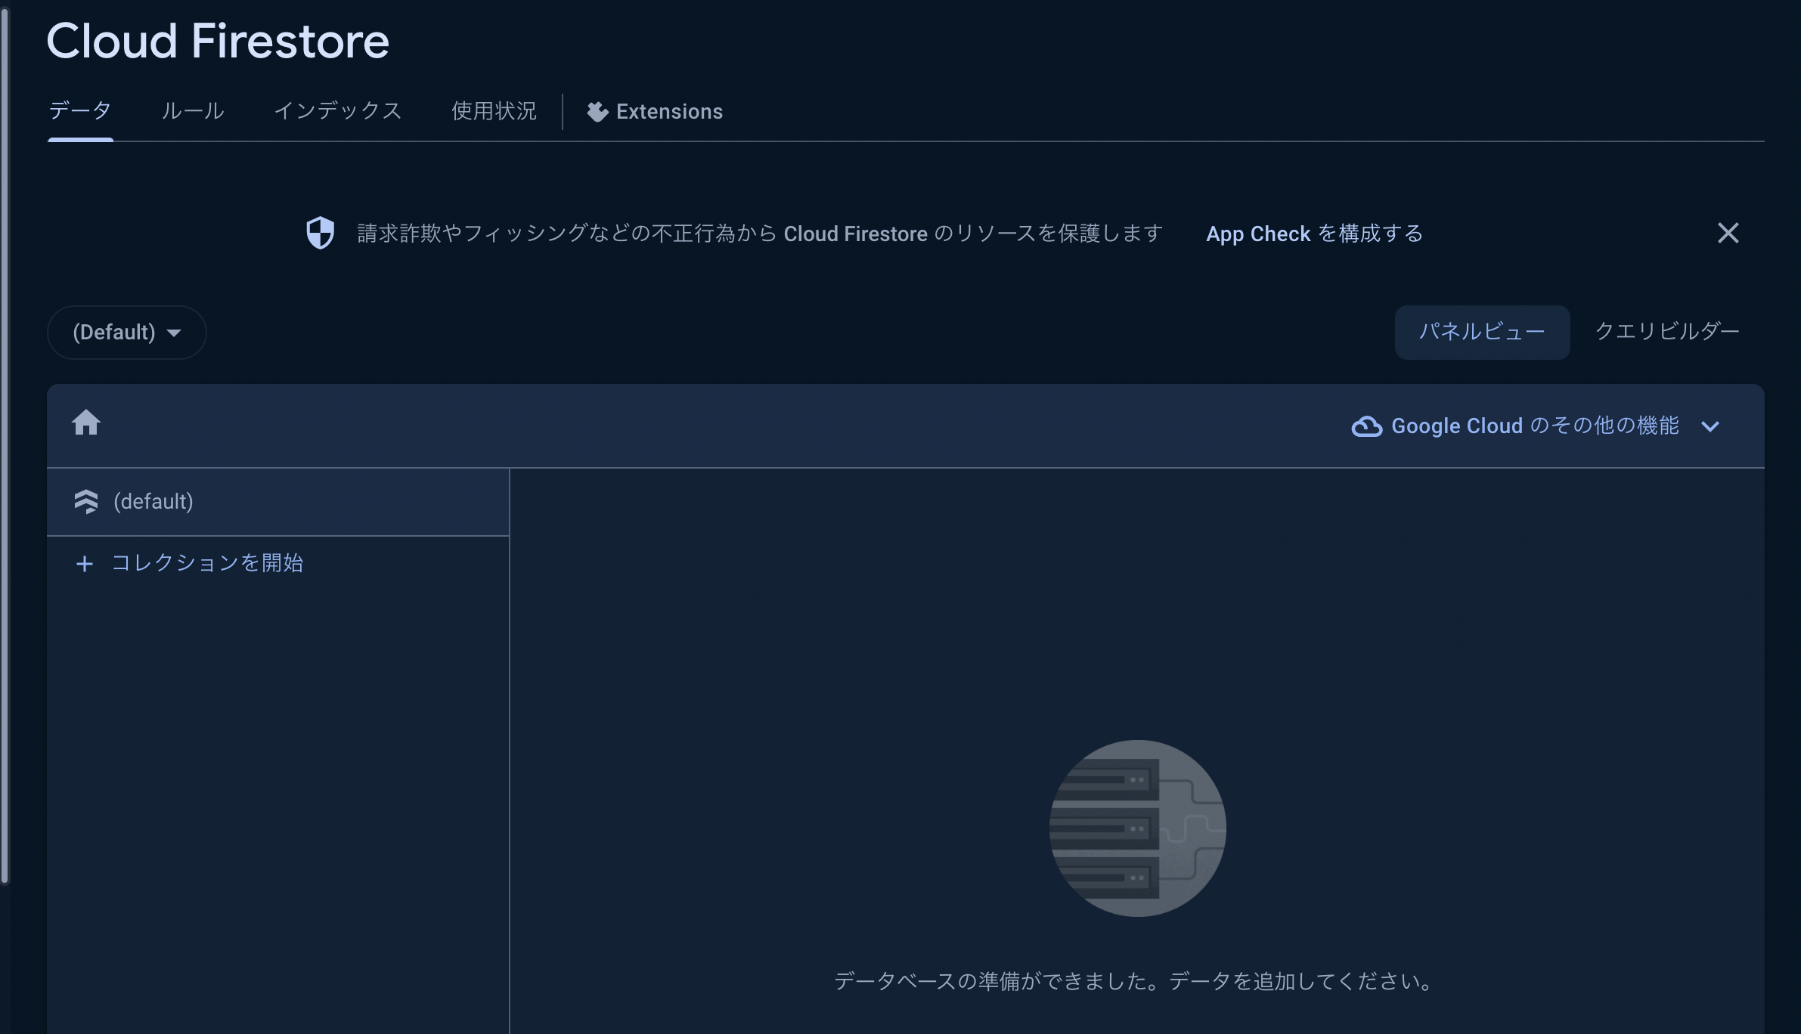Click the Google Cloud cloud icon
The height and width of the screenshot is (1034, 1801).
click(1366, 426)
